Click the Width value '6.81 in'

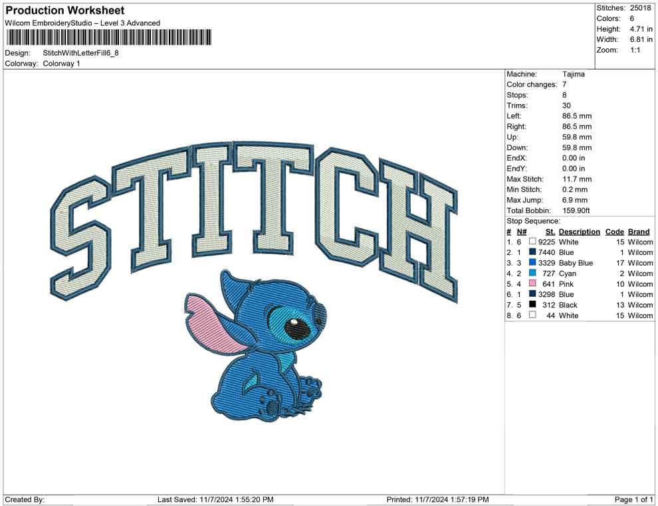pos(641,39)
